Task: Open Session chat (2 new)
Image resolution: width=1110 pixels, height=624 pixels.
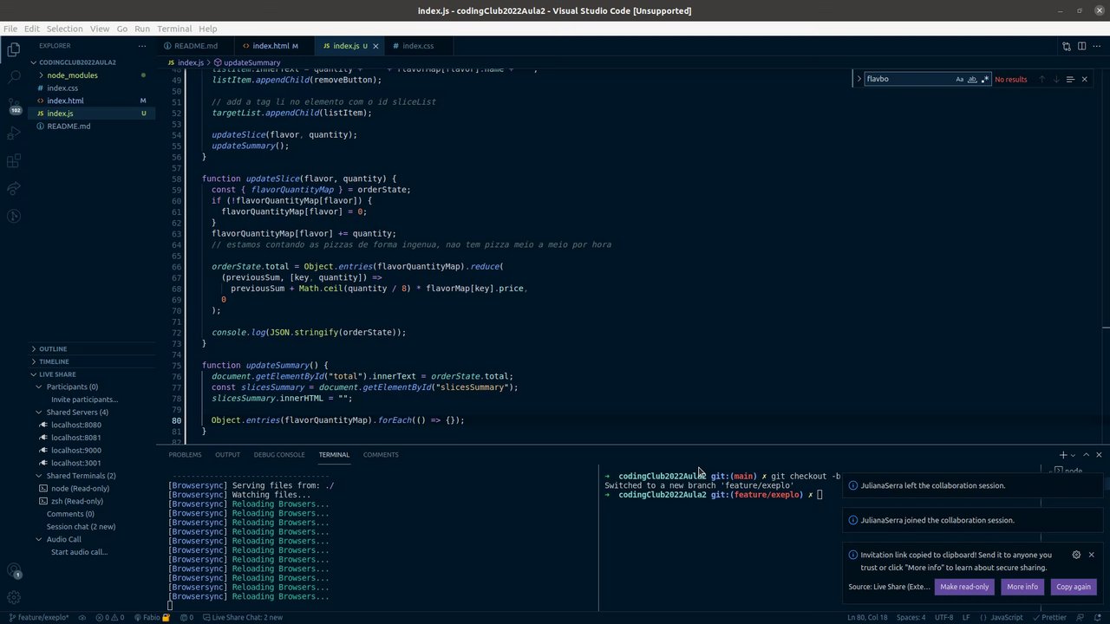Action: (81, 527)
